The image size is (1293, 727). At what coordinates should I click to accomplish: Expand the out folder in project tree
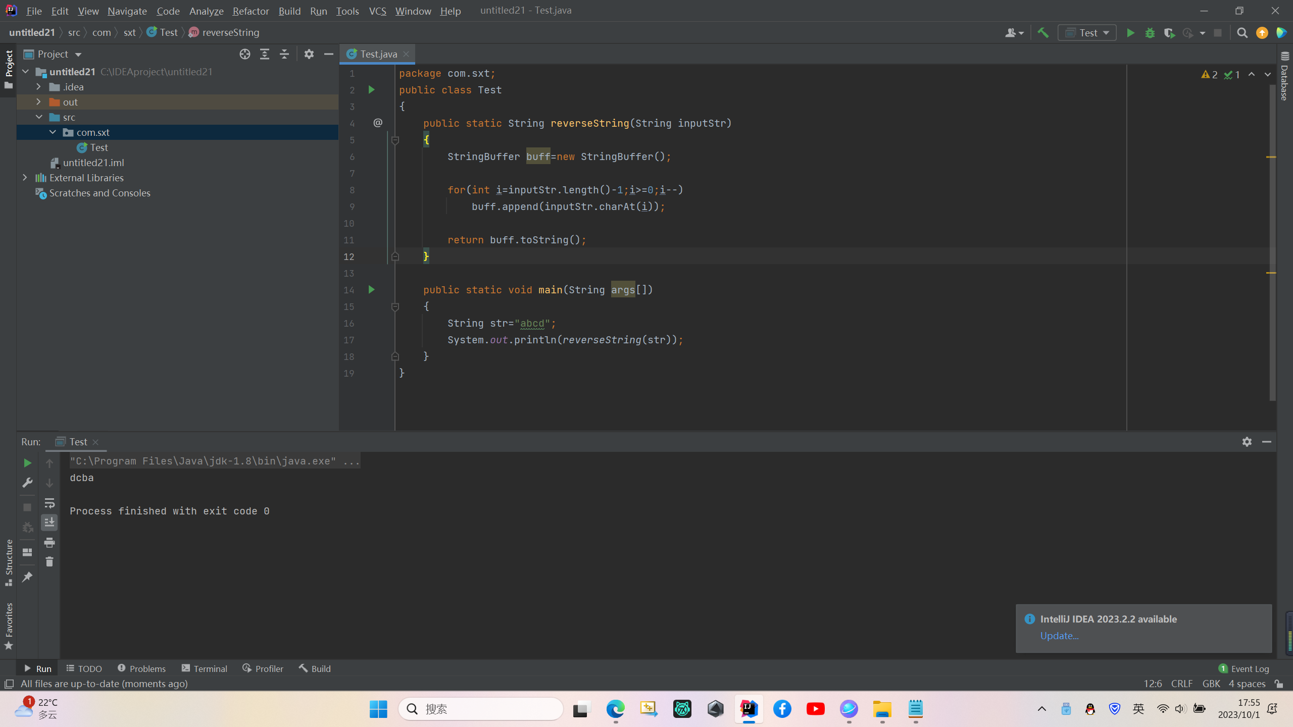pos(39,102)
